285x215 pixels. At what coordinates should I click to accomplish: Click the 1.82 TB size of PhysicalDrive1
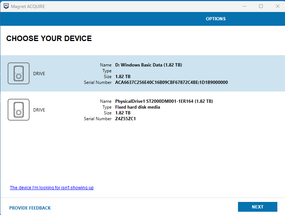(123, 113)
